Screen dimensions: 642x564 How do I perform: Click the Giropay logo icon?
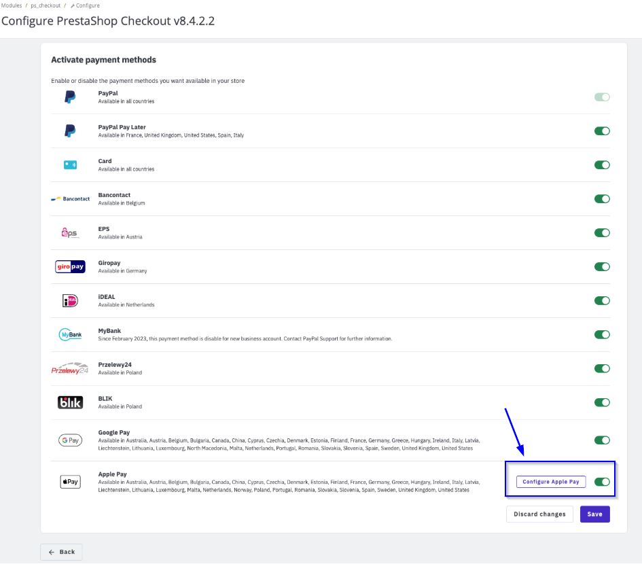pos(70,267)
